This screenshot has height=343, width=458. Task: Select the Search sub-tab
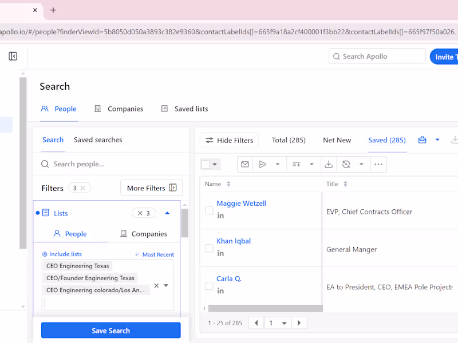(53, 139)
